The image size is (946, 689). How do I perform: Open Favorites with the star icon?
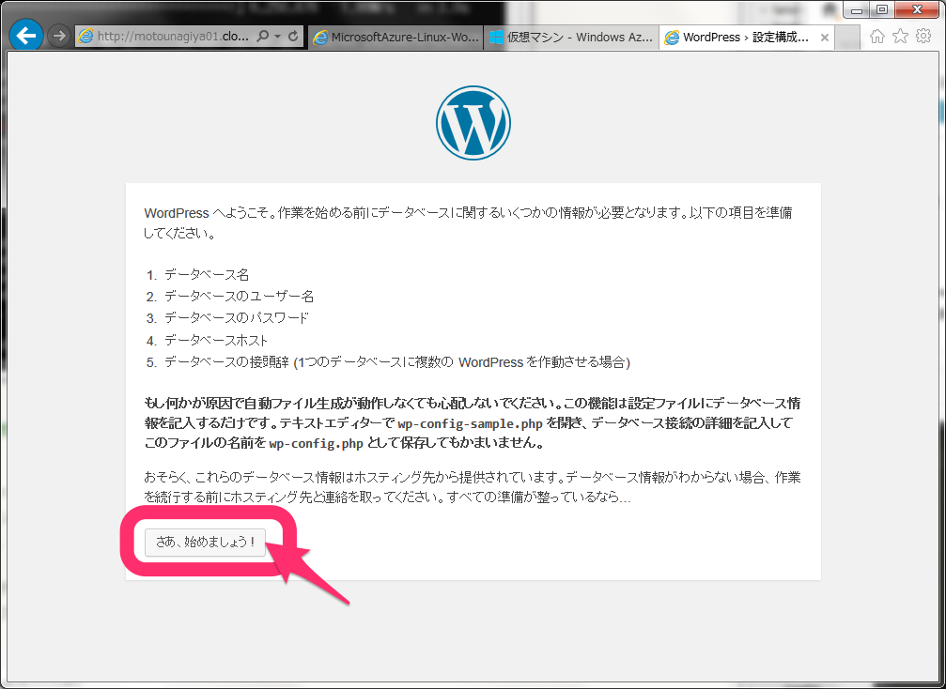(x=900, y=37)
